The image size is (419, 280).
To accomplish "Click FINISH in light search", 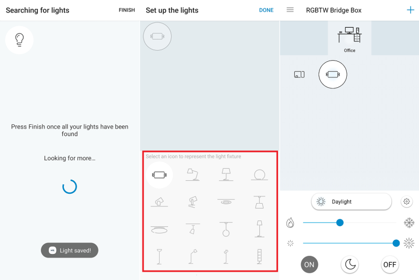I will click(x=127, y=10).
